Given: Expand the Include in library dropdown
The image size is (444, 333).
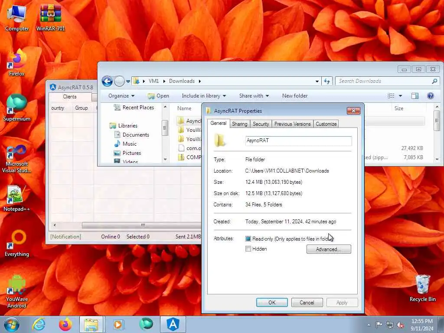Looking at the screenshot, I should point(204,96).
